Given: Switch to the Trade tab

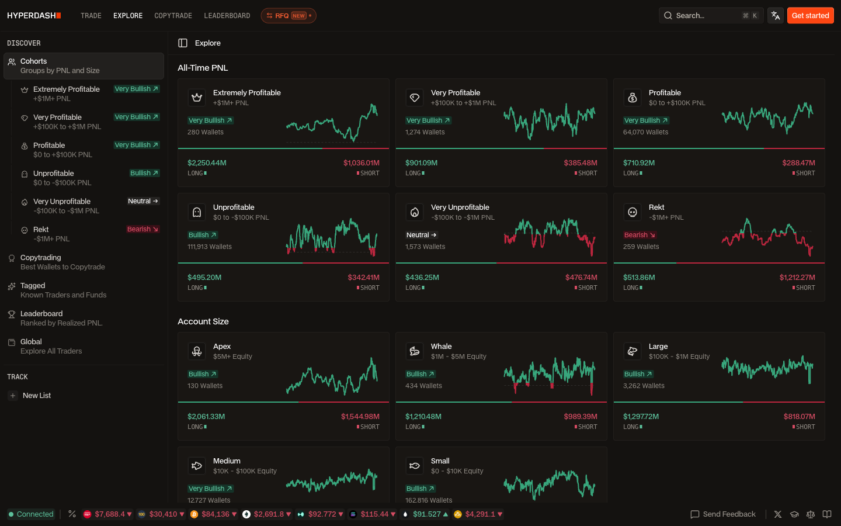Looking at the screenshot, I should (x=91, y=16).
